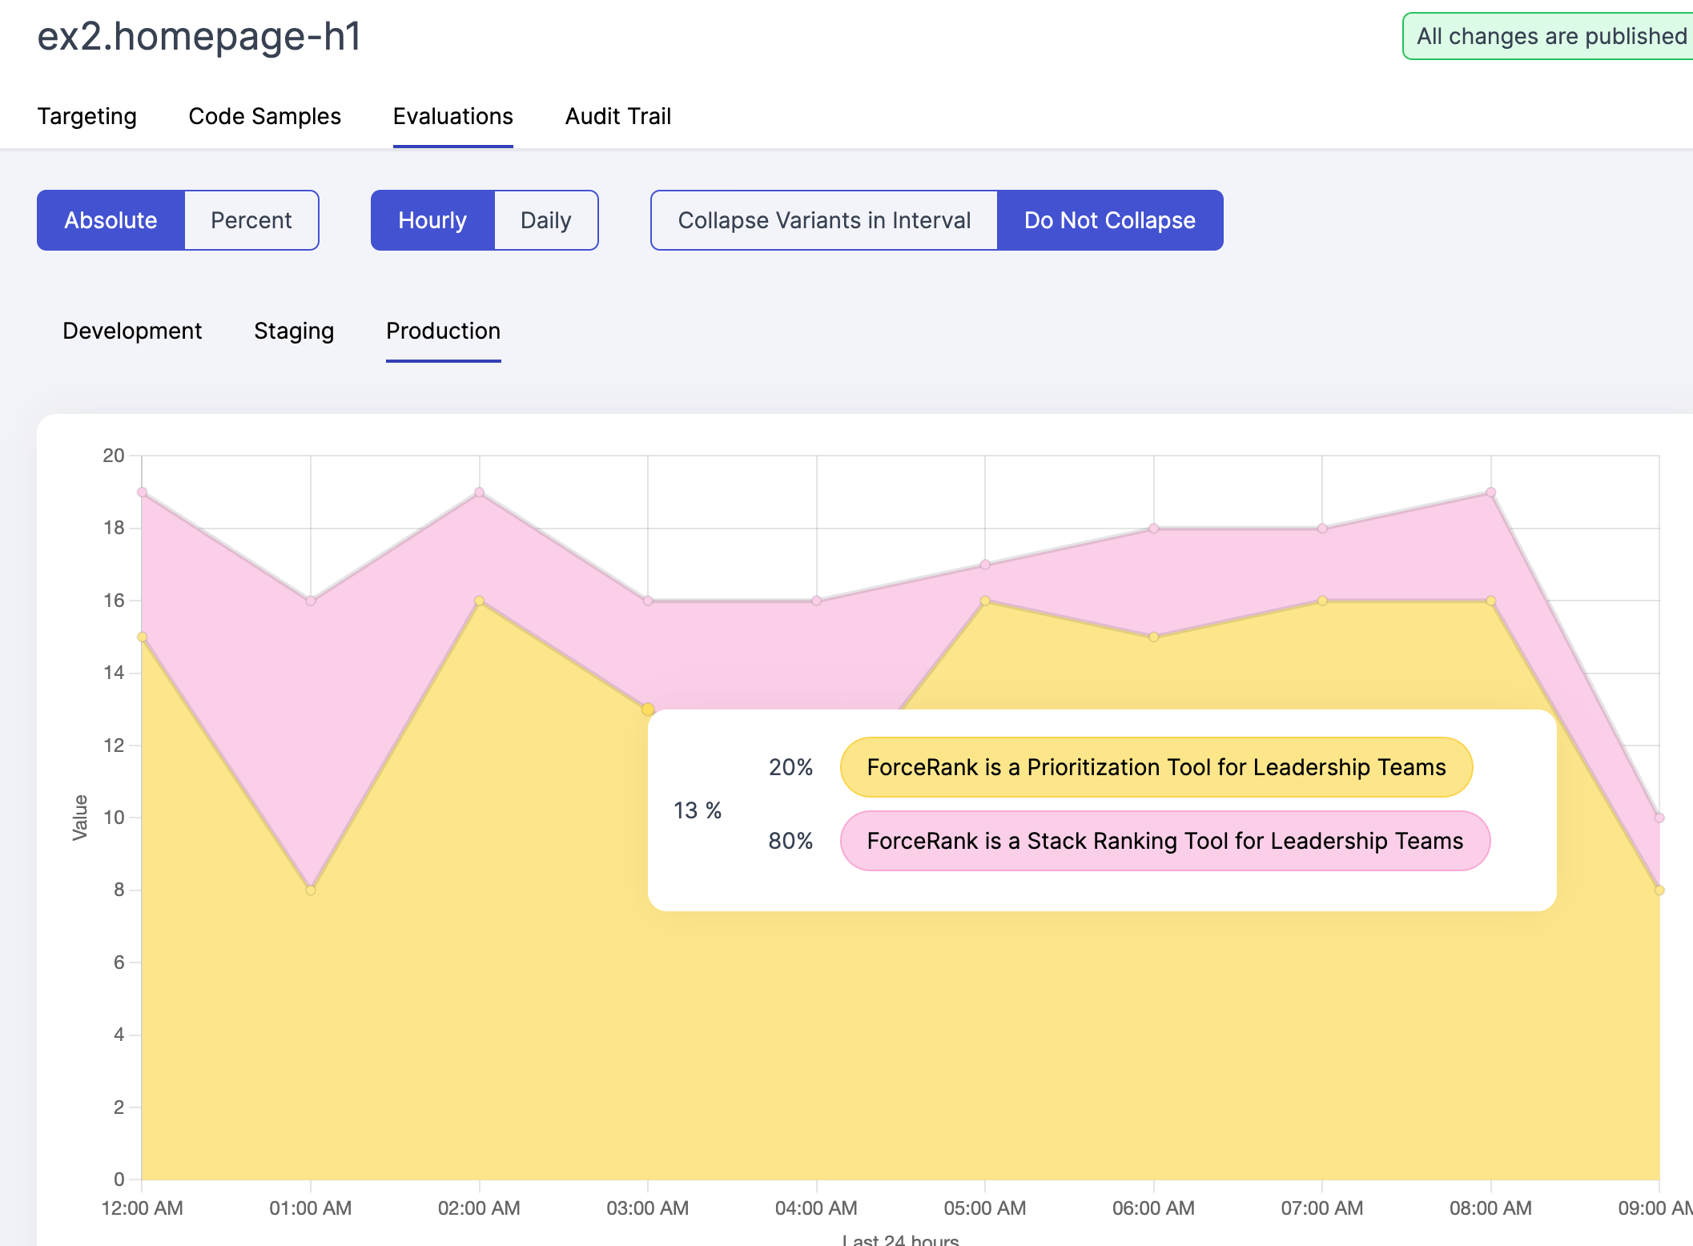Click the Prioritization Tool variant pill in tooltip
The image size is (1693, 1246).
(1156, 767)
